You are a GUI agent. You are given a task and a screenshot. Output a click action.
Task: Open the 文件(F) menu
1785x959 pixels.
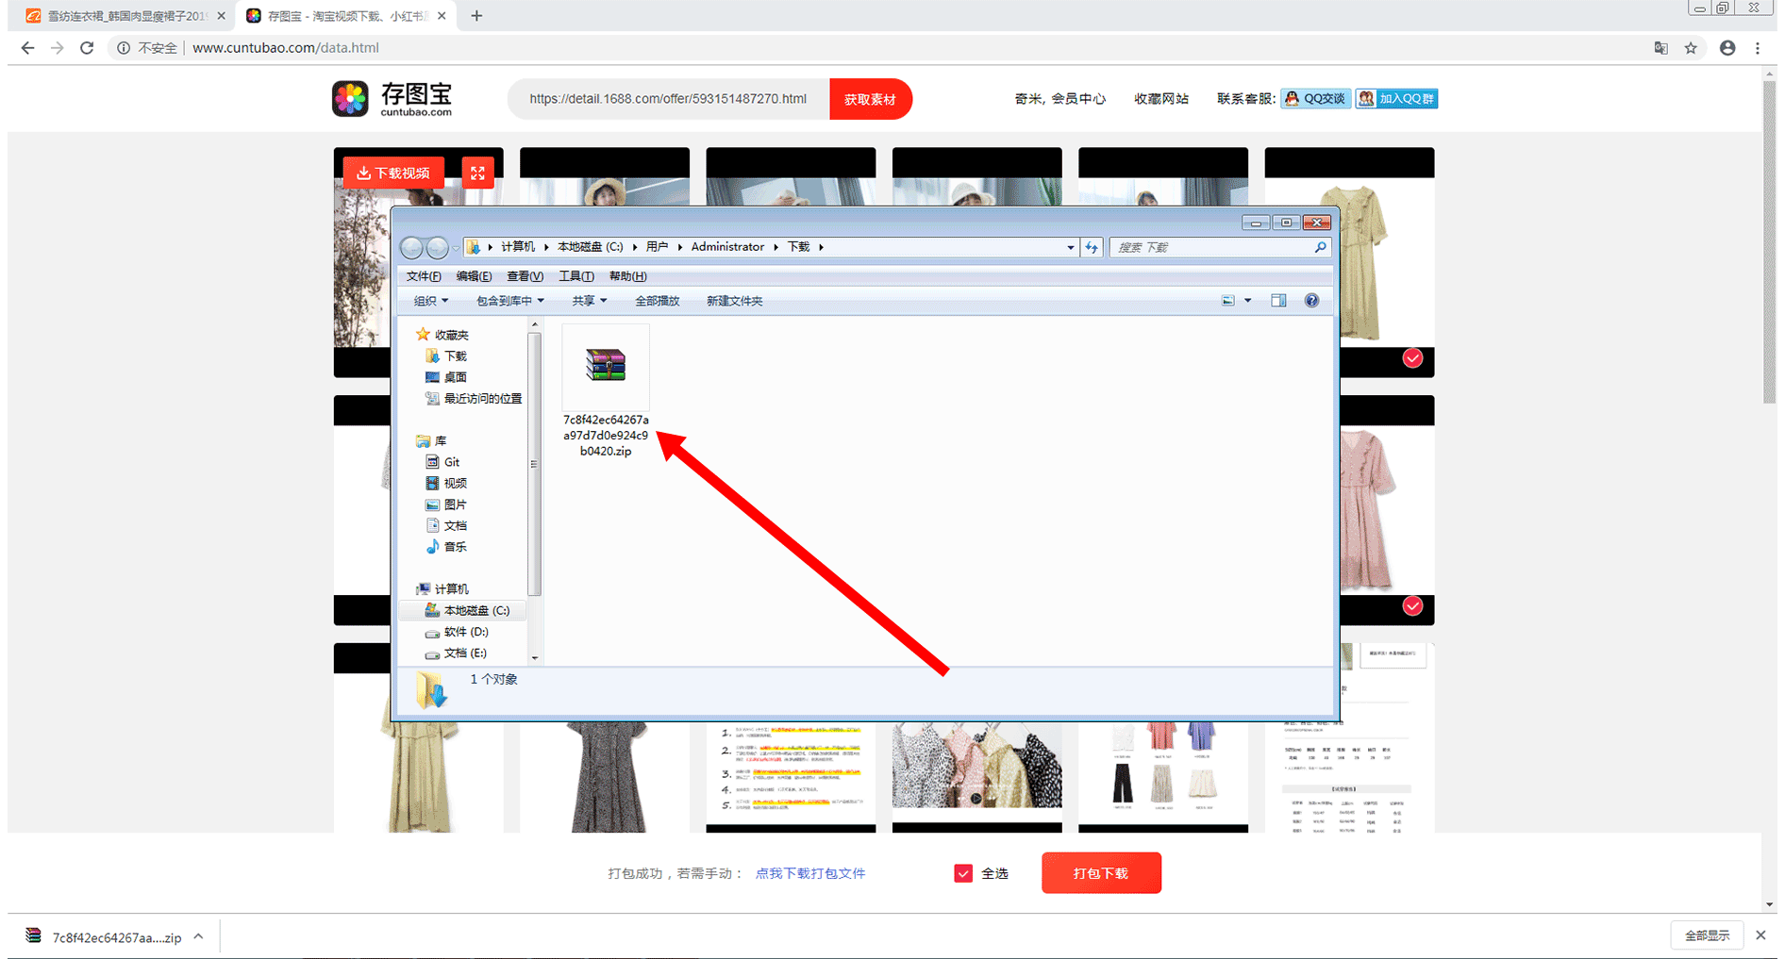[424, 276]
